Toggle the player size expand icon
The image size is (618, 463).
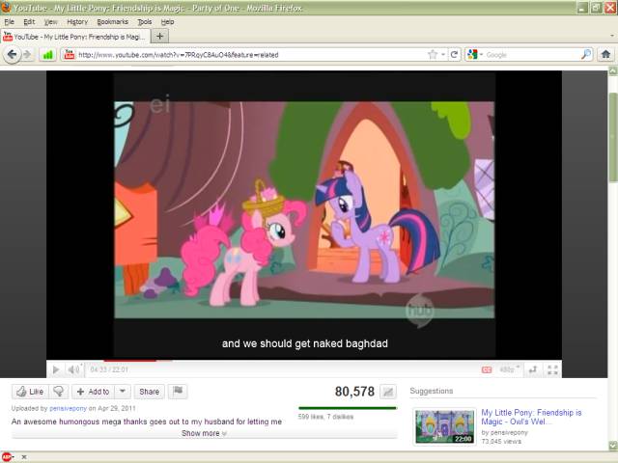533,369
